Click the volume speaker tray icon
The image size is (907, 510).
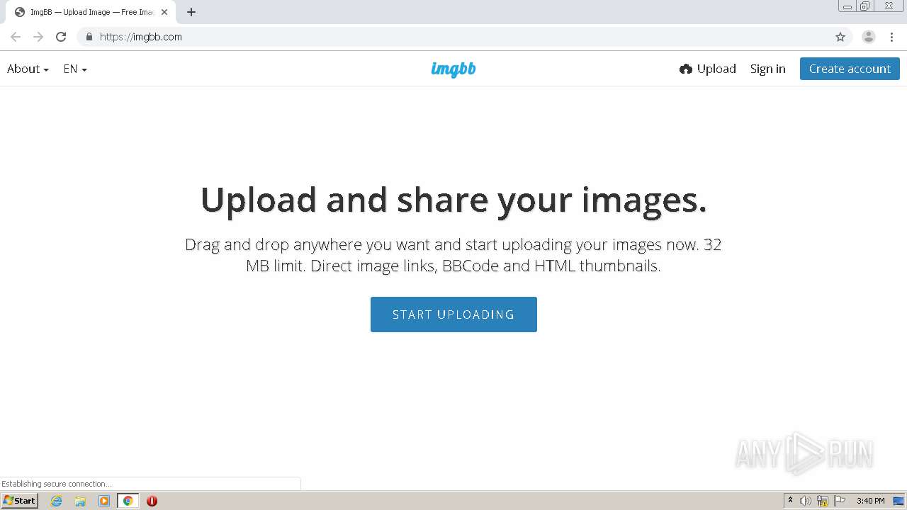point(806,501)
